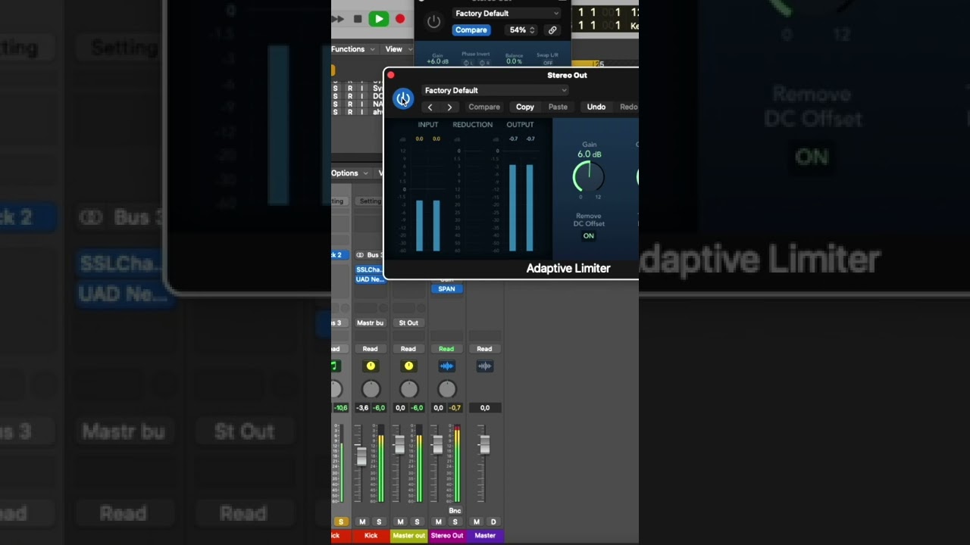The height and width of the screenshot is (545, 970).
Task: Click Compare in the Gain plugin window
Action: tap(471, 30)
